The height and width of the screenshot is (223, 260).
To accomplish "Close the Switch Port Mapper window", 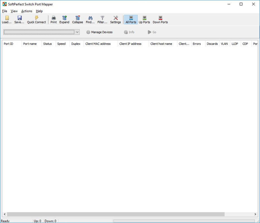I will point(253,4).
